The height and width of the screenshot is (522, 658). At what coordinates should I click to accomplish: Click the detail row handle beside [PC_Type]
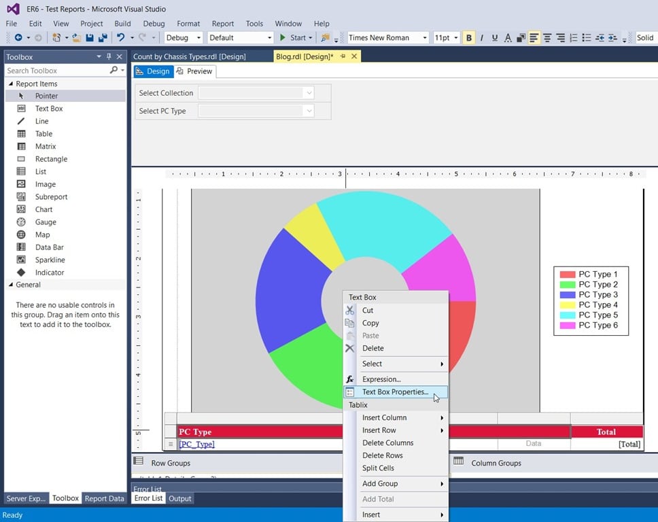171,444
